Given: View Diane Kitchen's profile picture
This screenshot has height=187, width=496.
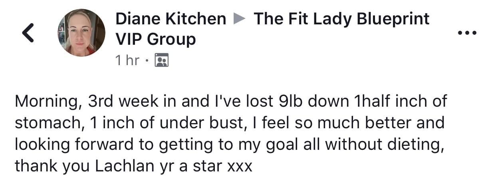Looking at the screenshot, I should coord(81,33).
